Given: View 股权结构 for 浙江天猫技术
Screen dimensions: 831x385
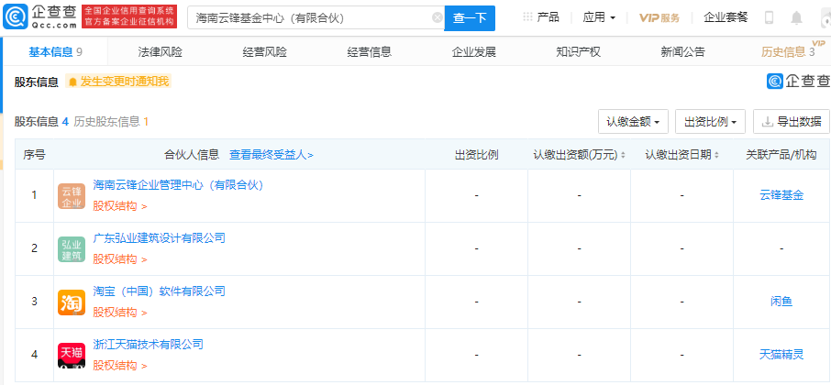Looking at the screenshot, I should tap(120, 366).
